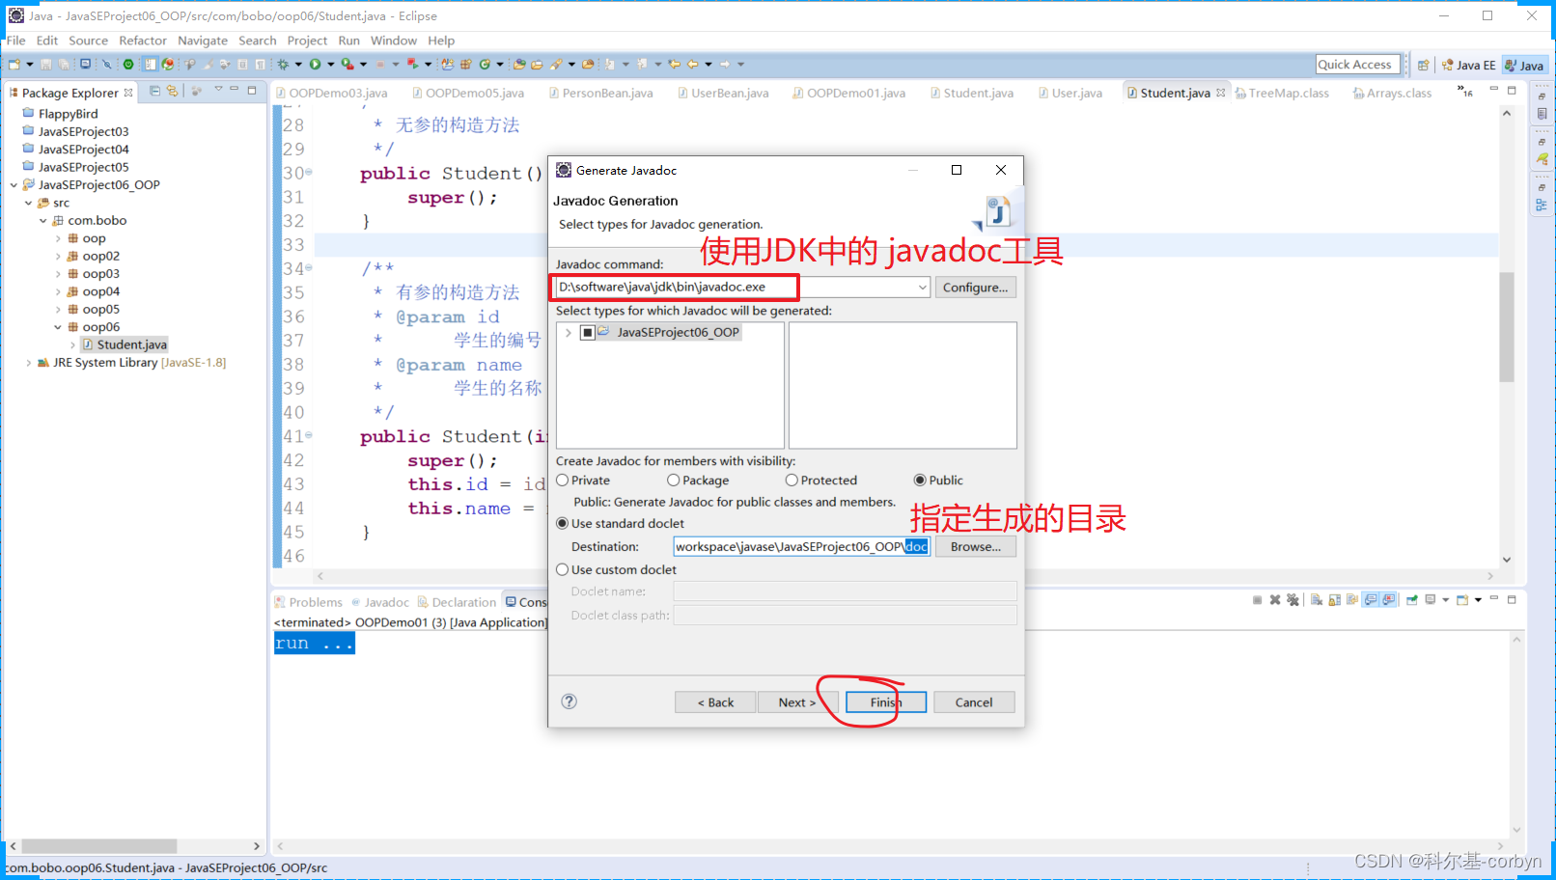
Task: Select Private visibility radio button
Action: pos(563,481)
